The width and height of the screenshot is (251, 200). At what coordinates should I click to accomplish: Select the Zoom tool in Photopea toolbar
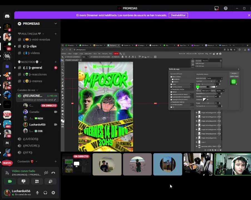[x=63, y=117]
